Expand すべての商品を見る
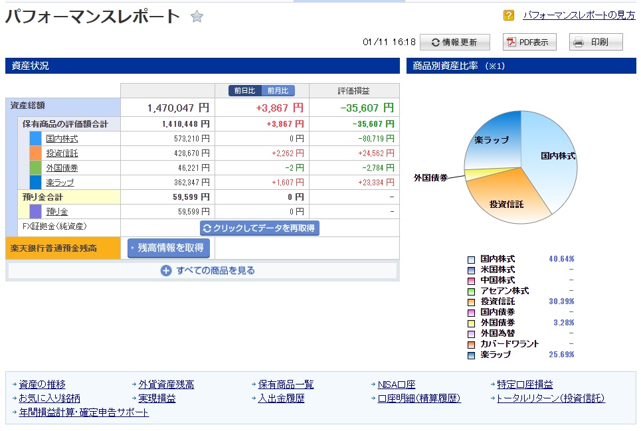 pos(208,270)
